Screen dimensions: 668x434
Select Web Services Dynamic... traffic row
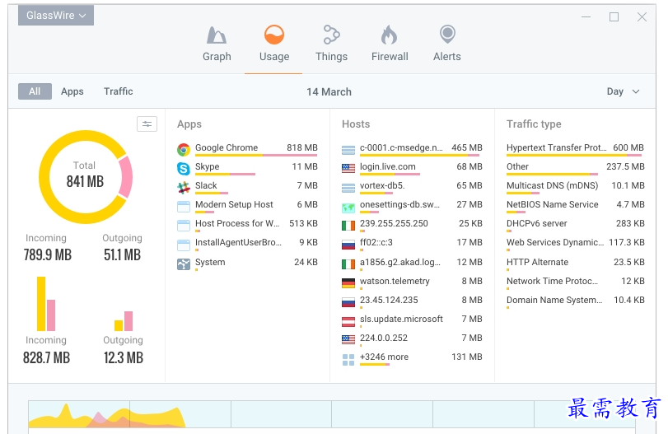tap(575, 245)
